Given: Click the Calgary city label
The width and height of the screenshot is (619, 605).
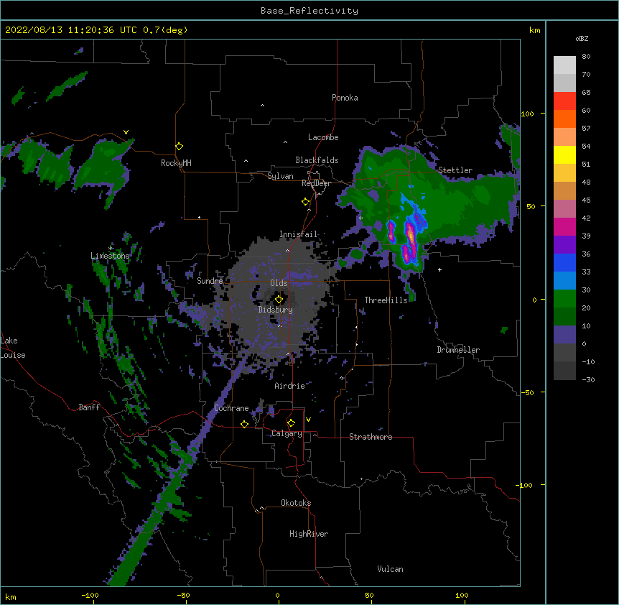Looking at the screenshot, I should [x=287, y=433].
